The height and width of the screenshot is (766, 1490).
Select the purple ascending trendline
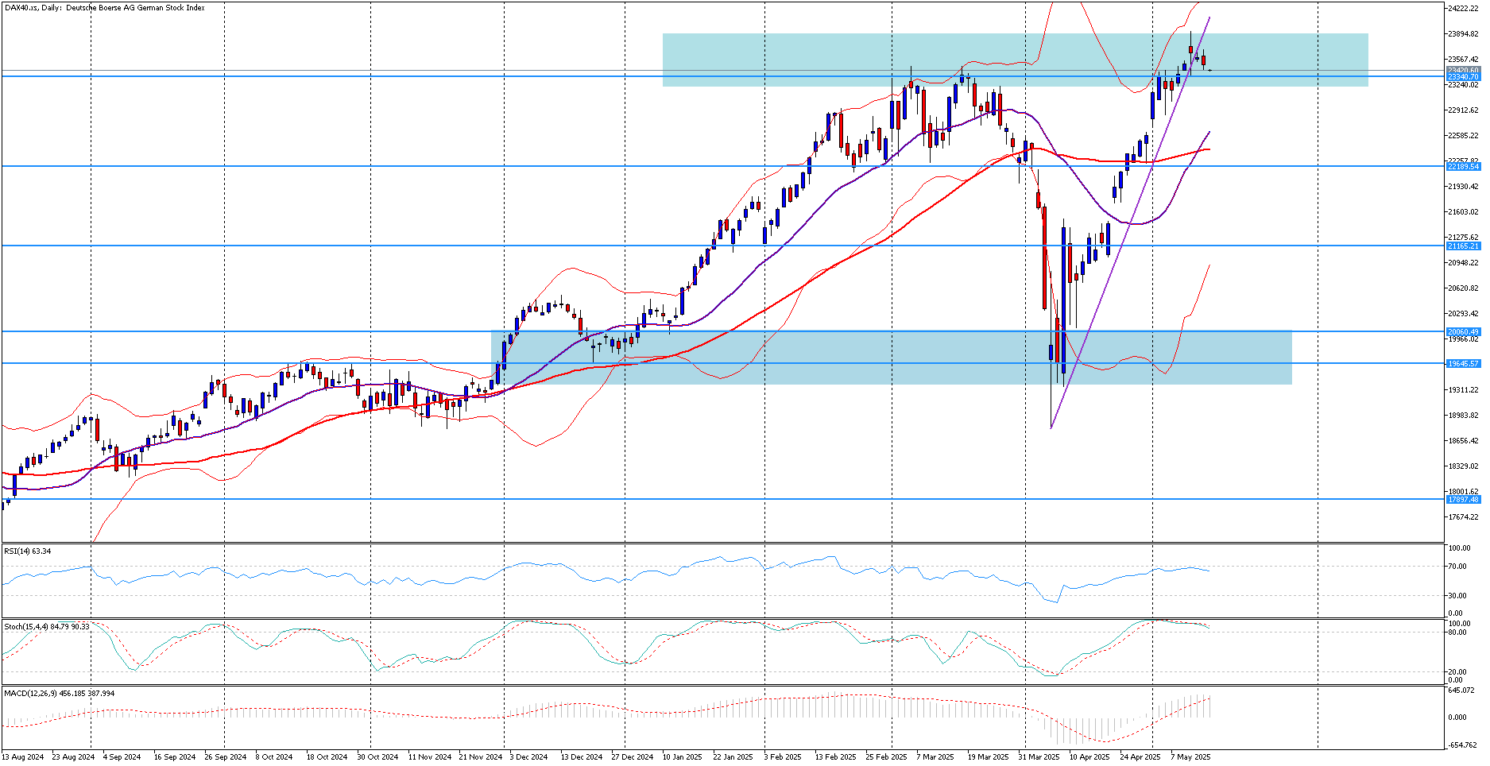1130,222
